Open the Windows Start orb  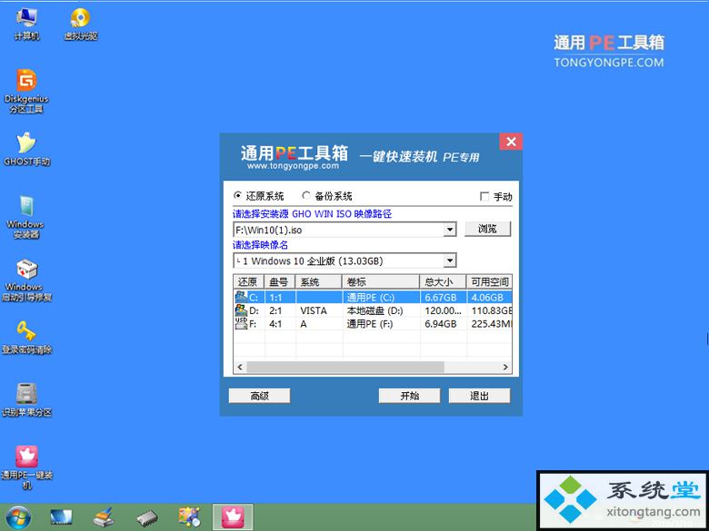click(x=18, y=517)
